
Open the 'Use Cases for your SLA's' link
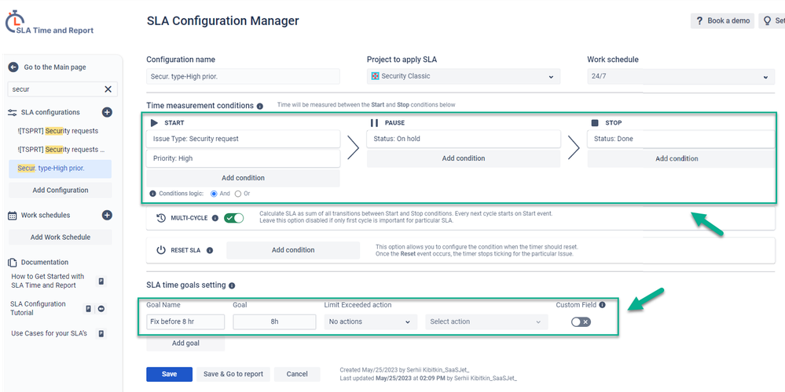click(x=49, y=333)
